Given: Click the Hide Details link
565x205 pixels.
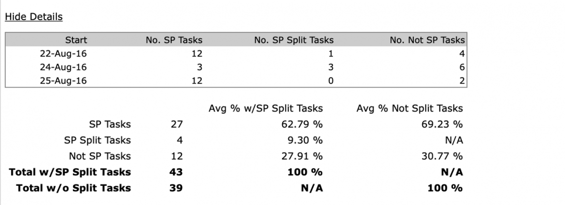Looking at the screenshot, I should pyautogui.click(x=33, y=17).
